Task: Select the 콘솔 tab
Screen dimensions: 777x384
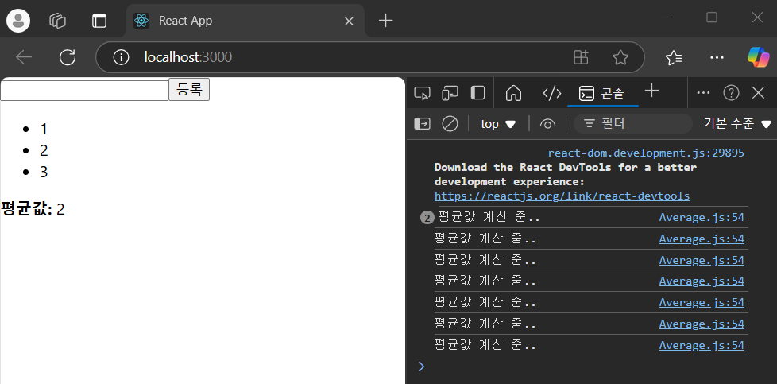Action: point(602,93)
